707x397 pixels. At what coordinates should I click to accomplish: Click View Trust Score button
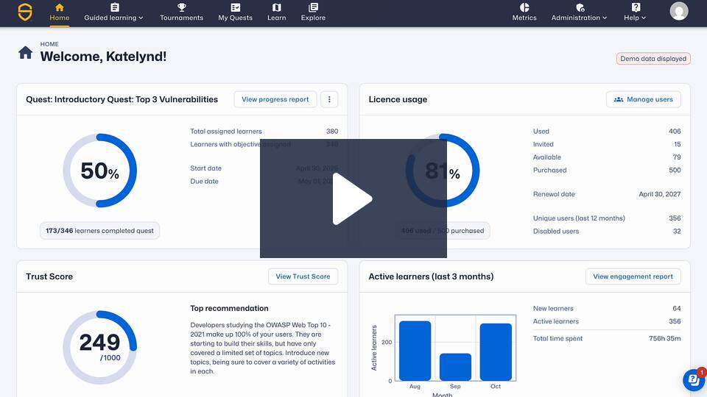303,276
